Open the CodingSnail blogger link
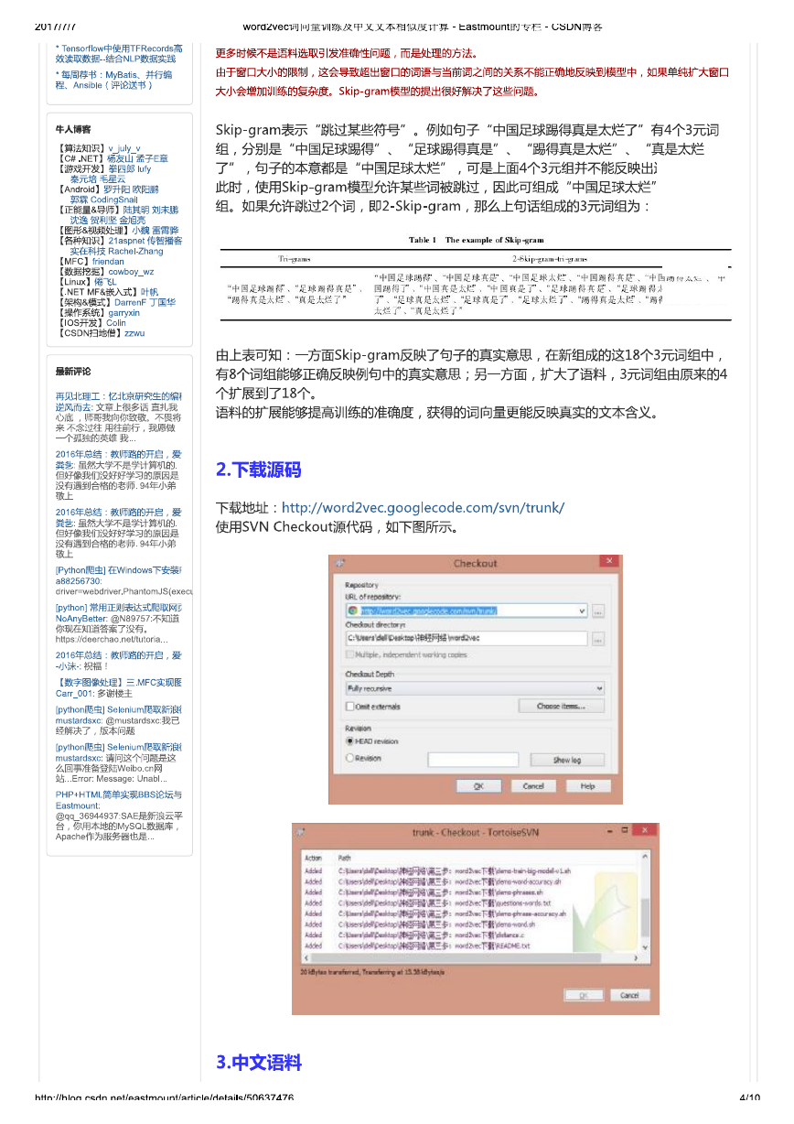The width and height of the screenshot is (794, 1124). [x=114, y=200]
